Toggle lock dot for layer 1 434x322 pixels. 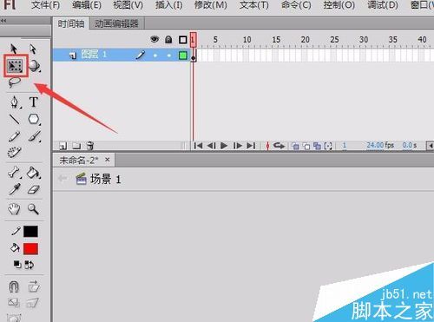(168, 56)
